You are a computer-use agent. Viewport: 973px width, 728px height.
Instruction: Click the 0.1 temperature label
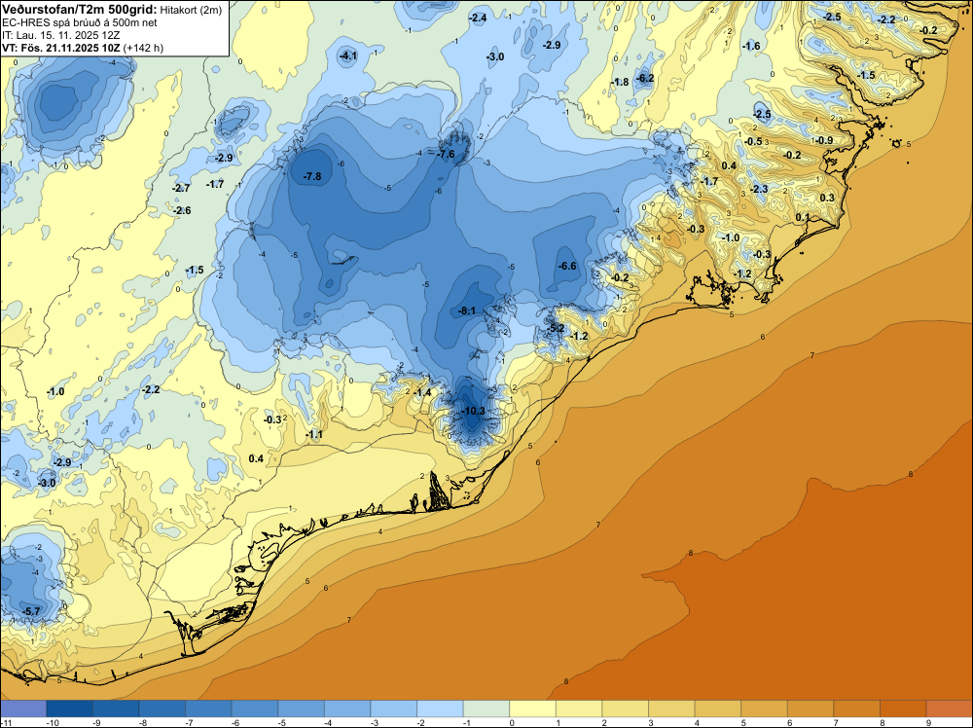click(803, 217)
